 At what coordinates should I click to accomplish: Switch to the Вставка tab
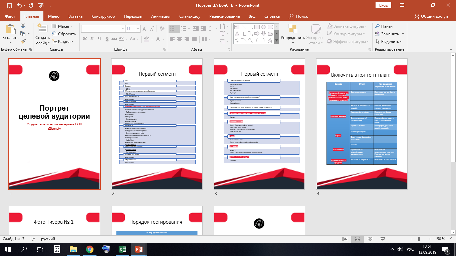(75, 16)
